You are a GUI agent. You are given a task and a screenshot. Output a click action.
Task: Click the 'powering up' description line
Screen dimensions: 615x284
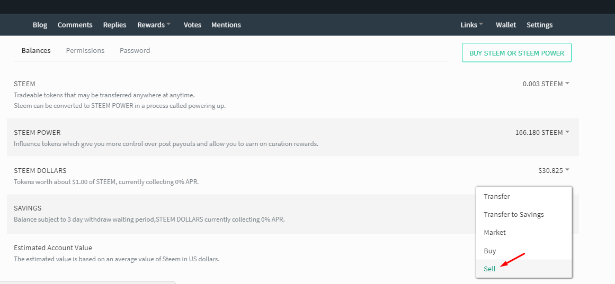pyautogui.click(x=120, y=106)
